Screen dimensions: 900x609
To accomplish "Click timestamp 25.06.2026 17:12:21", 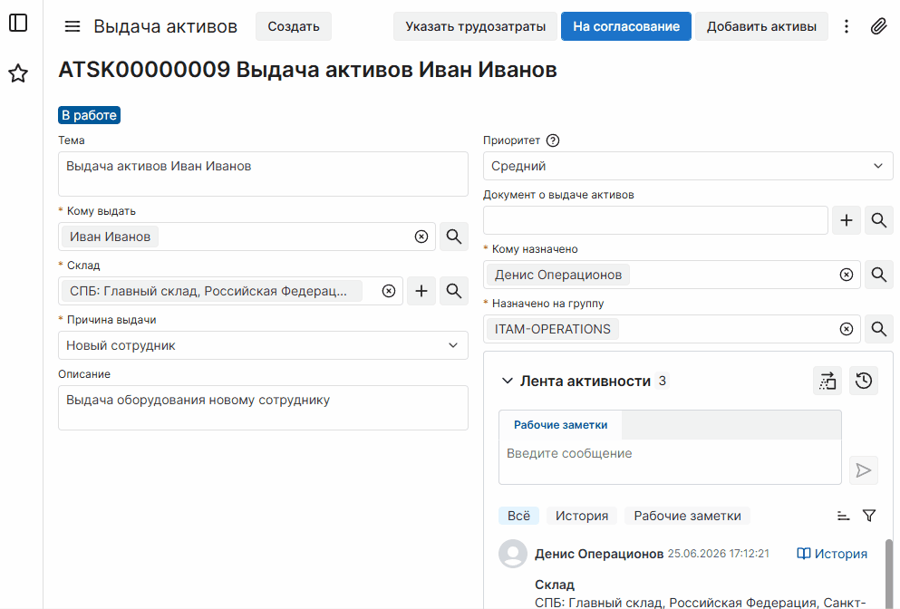I will pyautogui.click(x=718, y=554).
